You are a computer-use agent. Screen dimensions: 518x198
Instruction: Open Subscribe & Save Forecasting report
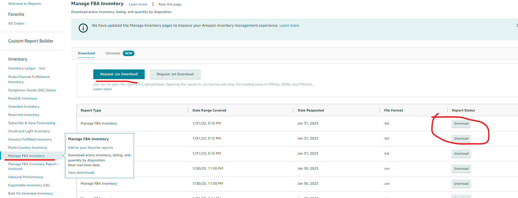pyautogui.click(x=32, y=123)
